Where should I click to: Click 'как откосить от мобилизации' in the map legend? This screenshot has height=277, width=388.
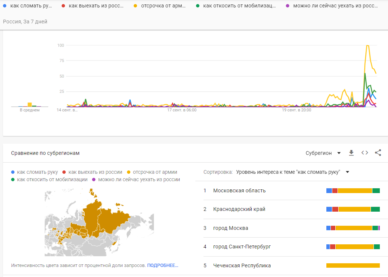tap(52, 179)
